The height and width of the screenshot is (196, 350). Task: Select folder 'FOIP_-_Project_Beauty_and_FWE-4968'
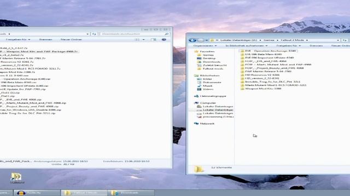(275, 68)
